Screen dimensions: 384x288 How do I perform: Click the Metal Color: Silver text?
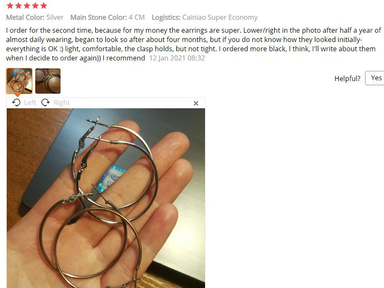[35, 17]
